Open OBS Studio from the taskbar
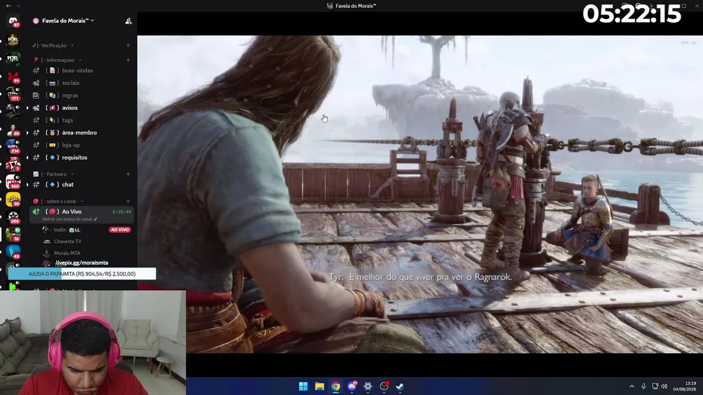703x395 pixels. (384, 386)
